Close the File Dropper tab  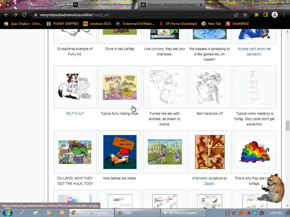tap(133, 5)
